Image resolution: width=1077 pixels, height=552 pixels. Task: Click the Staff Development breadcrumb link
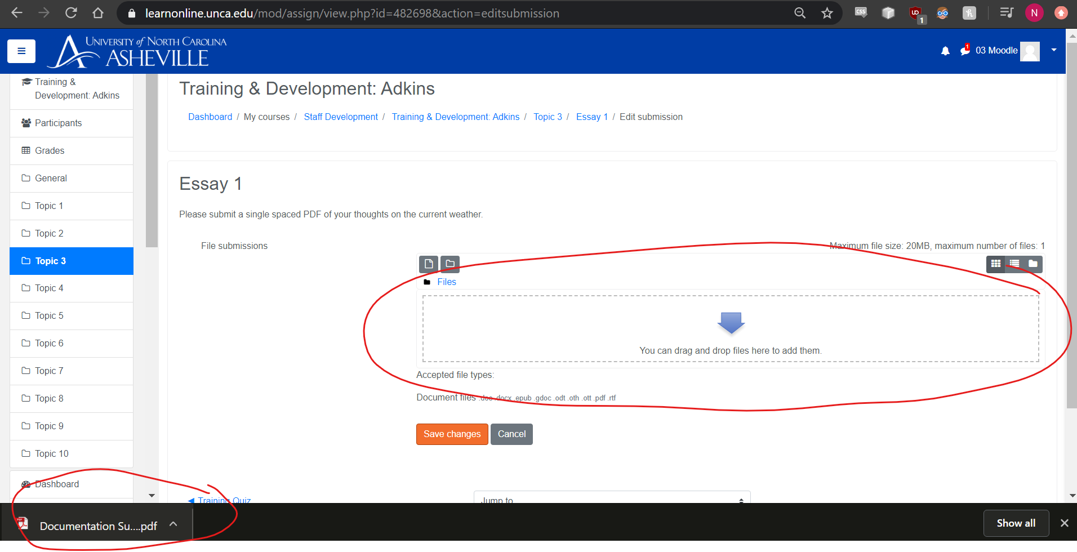[x=341, y=117]
